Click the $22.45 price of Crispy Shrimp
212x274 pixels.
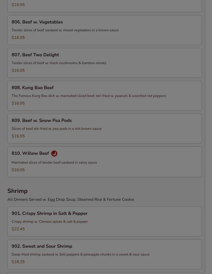tap(18, 229)
